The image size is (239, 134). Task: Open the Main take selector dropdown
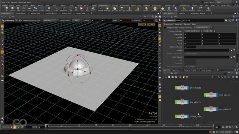[x=225, y=2]
